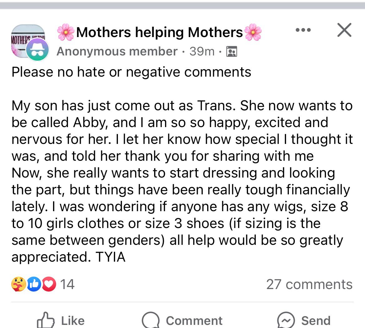Screen dimensions: 365x328
Task: Click the Send text label
Action: tap(316, 321)
